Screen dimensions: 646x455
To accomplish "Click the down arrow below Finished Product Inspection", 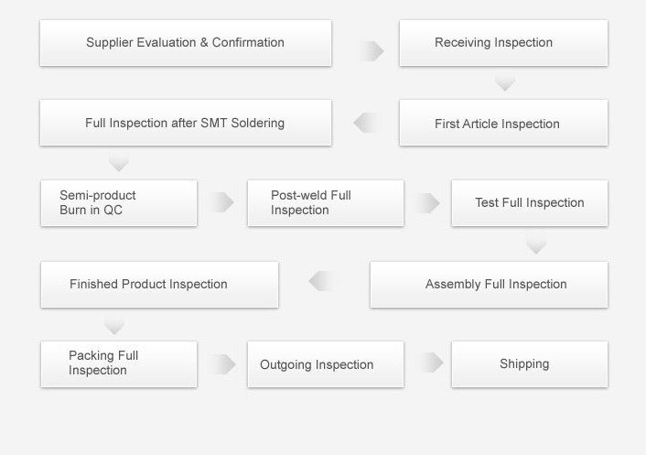I will click(x=114, y=326).
